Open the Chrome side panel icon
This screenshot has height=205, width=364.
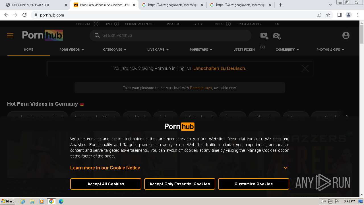click(339, 15)
